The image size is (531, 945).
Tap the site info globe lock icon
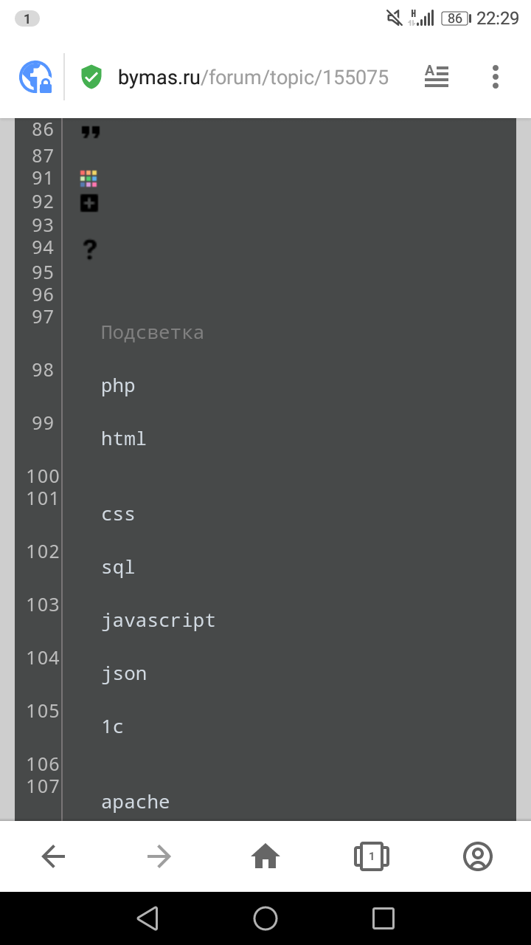35,77
